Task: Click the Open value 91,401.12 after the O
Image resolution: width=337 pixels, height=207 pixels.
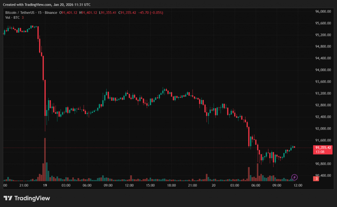Action: pyautogui.click(x=70, y=13)
